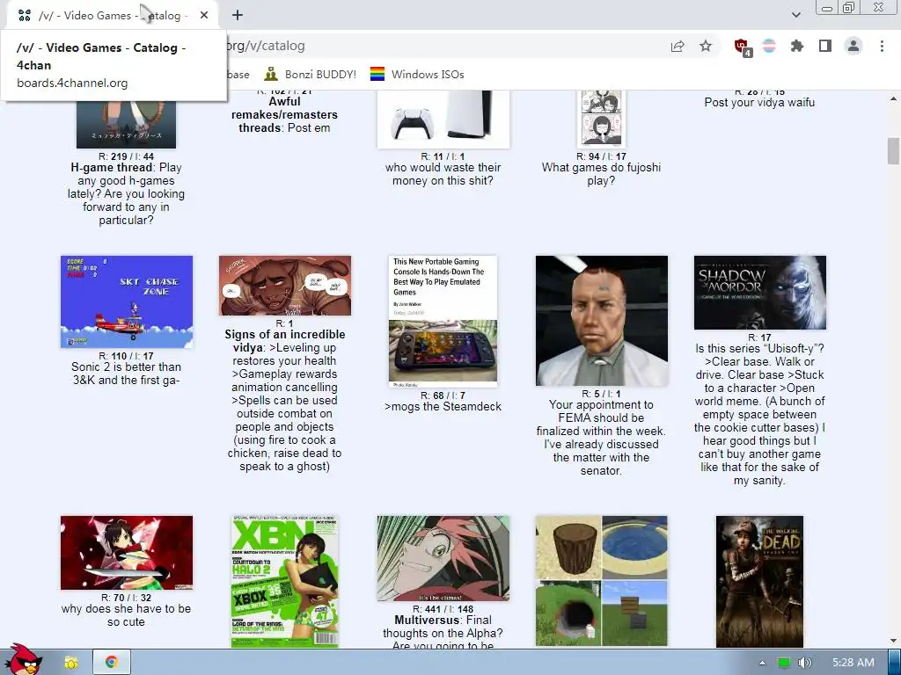
Task: Click 'Your appointment to FEMA' teaser text
Action: pos(601,438)
